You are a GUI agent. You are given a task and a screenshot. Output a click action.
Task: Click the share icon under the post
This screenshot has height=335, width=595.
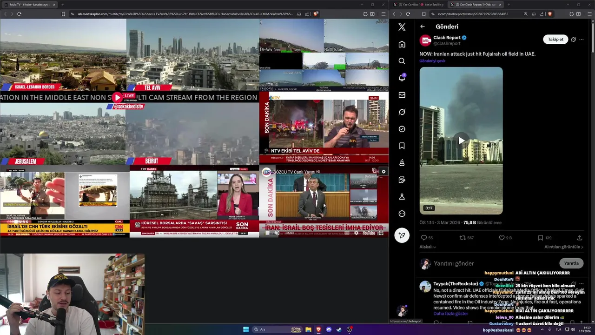[x=579, y=238]
